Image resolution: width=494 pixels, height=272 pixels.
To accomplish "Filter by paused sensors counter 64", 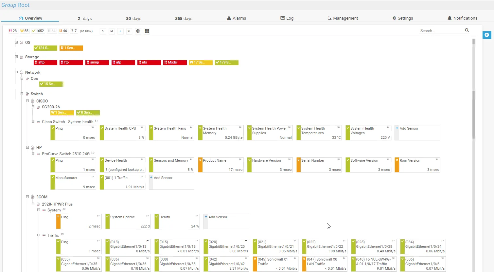I will pos(52,31).
